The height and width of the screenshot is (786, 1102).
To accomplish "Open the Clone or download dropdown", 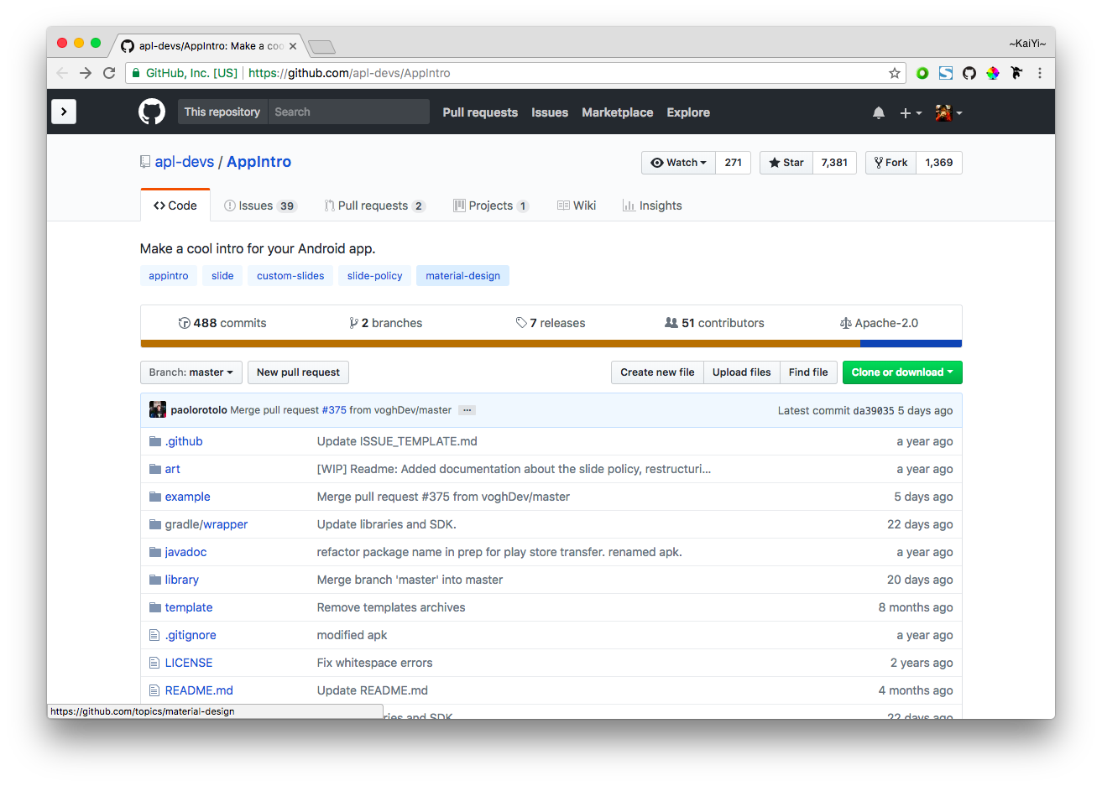I will point(902,372).
